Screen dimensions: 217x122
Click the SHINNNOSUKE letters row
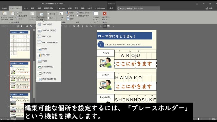136,100
